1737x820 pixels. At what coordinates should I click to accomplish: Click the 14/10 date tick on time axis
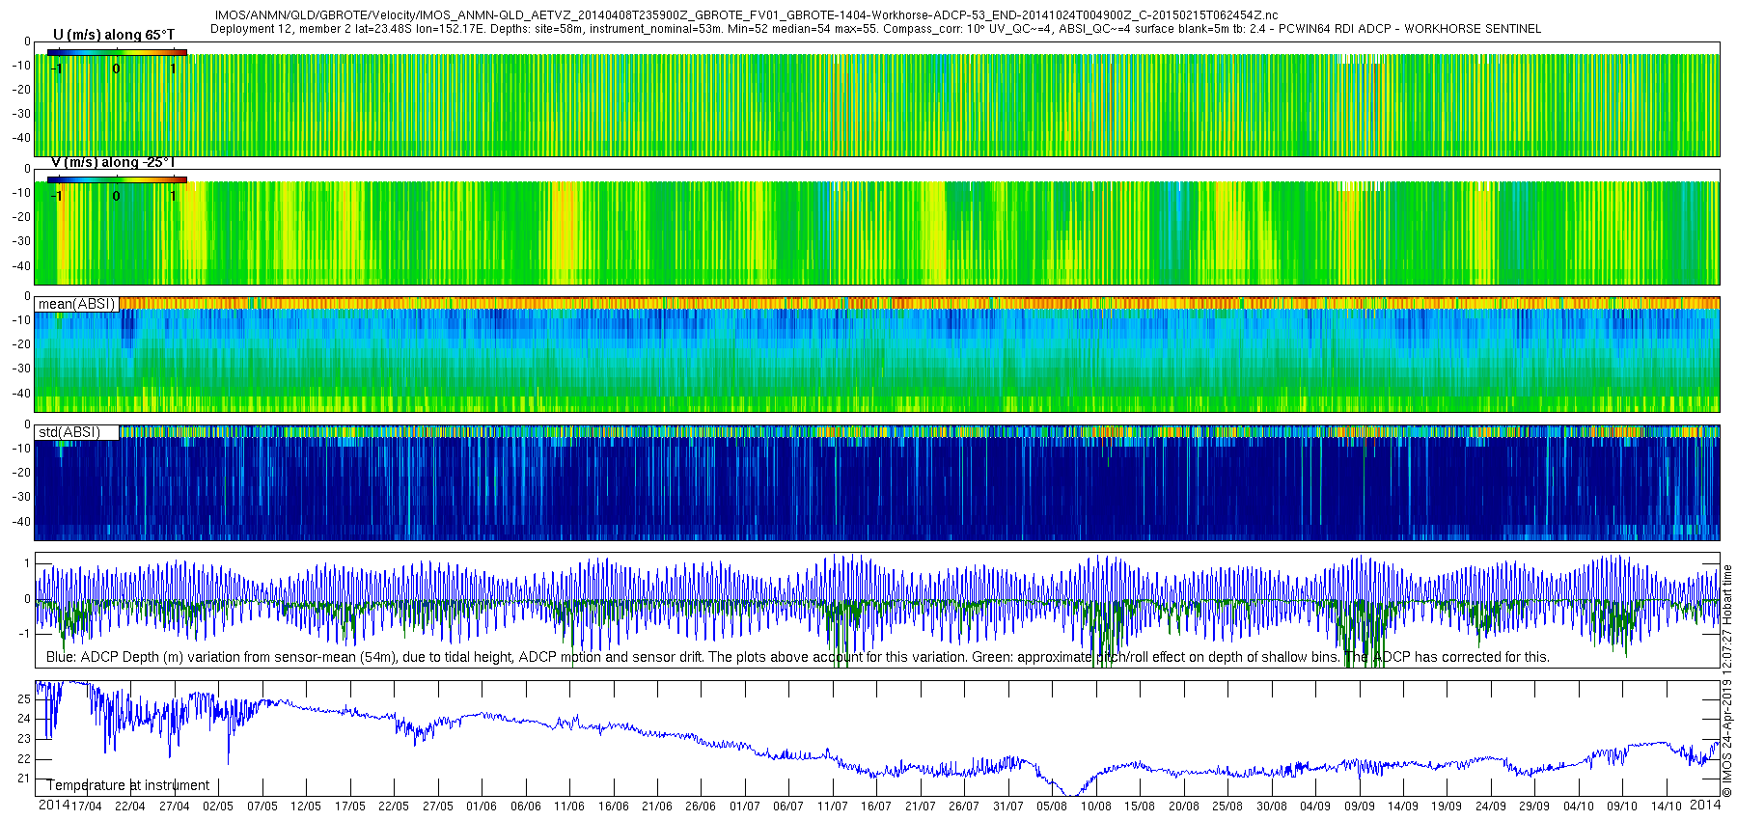pyautogui.click(x=1667, y=806)
